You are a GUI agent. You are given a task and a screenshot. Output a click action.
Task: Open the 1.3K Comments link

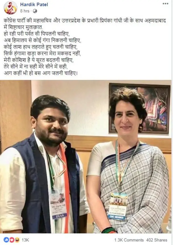pos(129,240)
